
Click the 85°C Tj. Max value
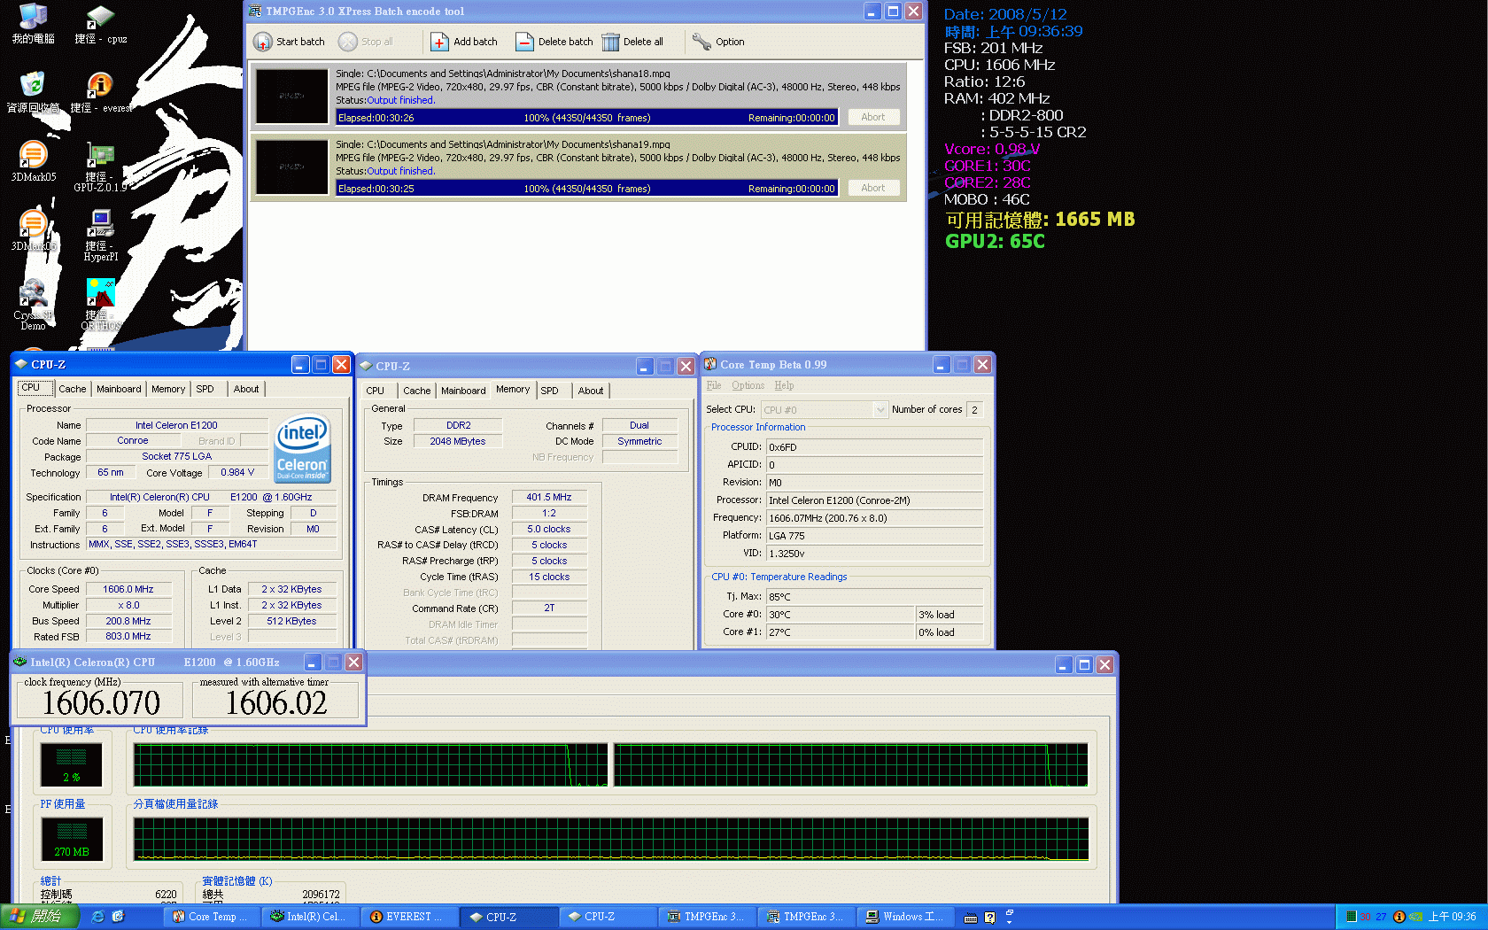(874, 597)
